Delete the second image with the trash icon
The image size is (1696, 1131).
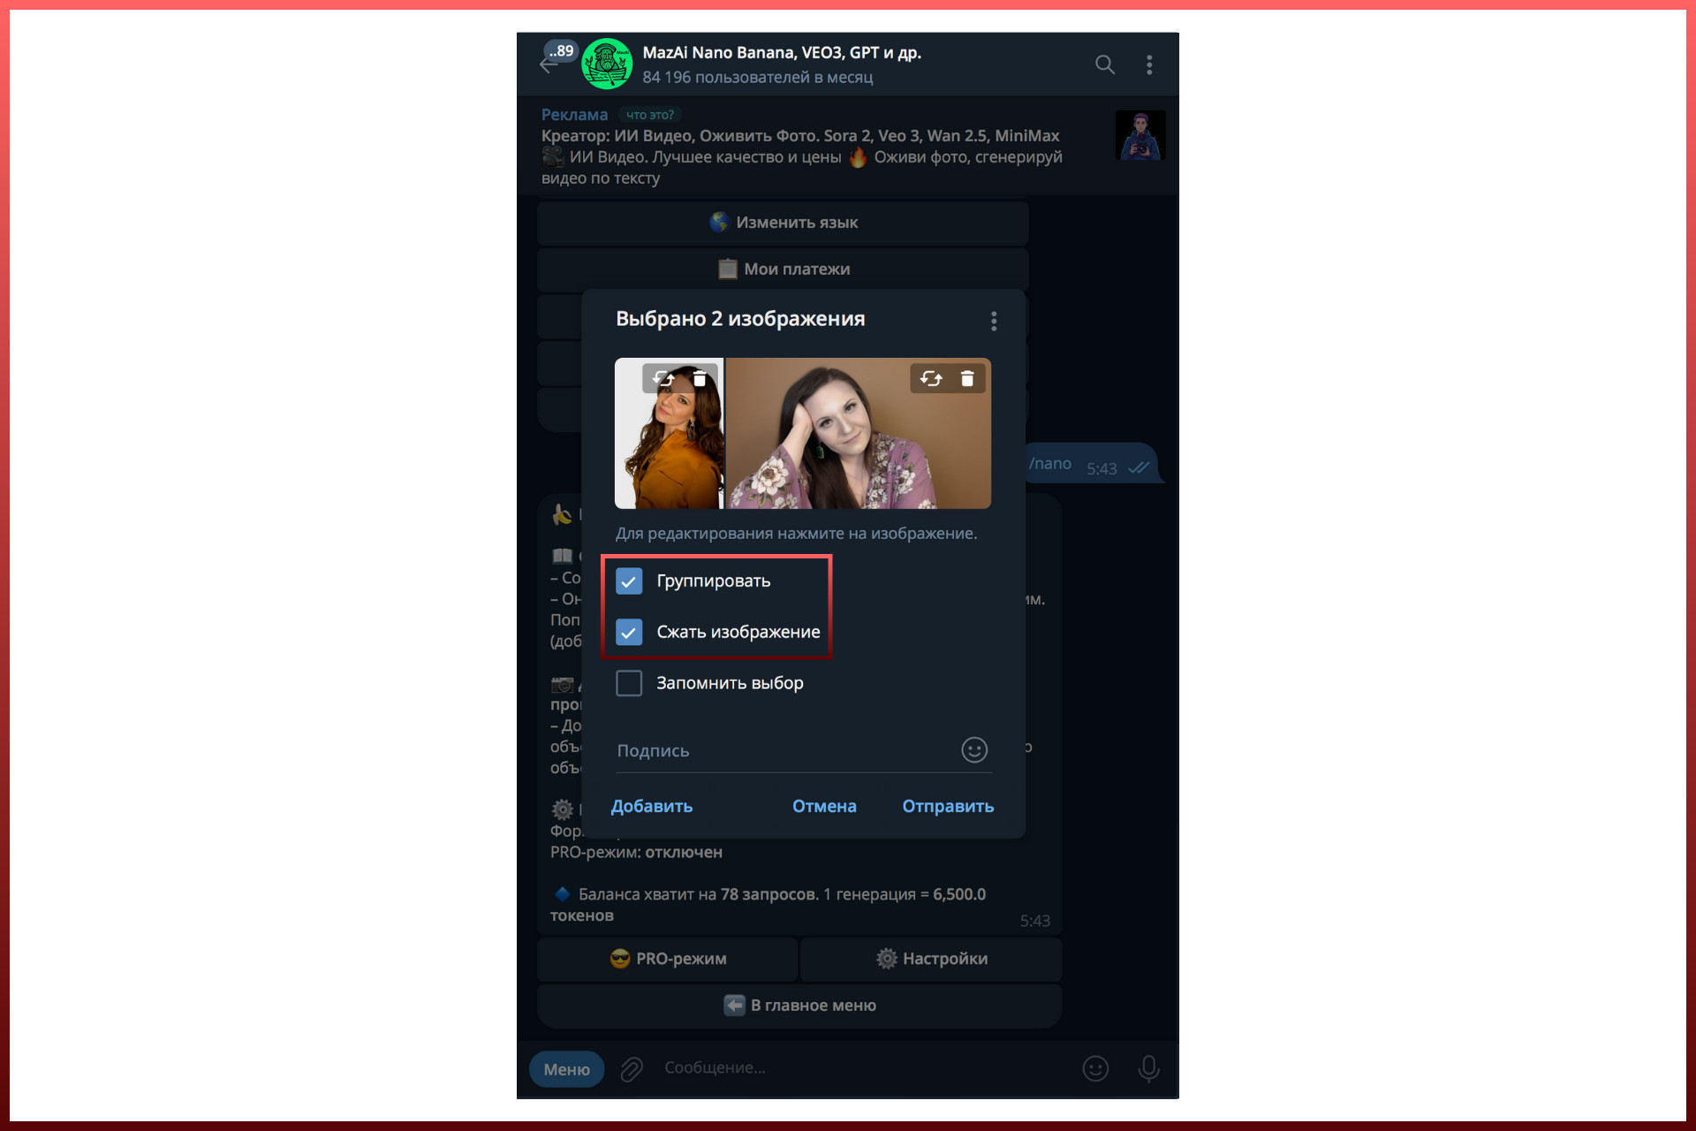[x=967, y=379]
